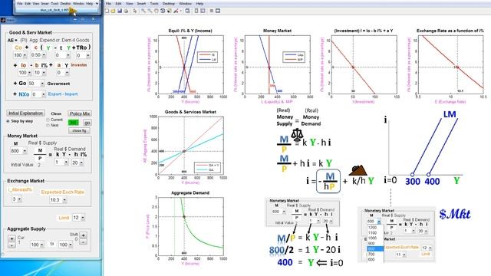Click the Goods & Services Market plot
The width and height of the screenshot is (491, 276).
pyautogui.click(x=191, y=146)
